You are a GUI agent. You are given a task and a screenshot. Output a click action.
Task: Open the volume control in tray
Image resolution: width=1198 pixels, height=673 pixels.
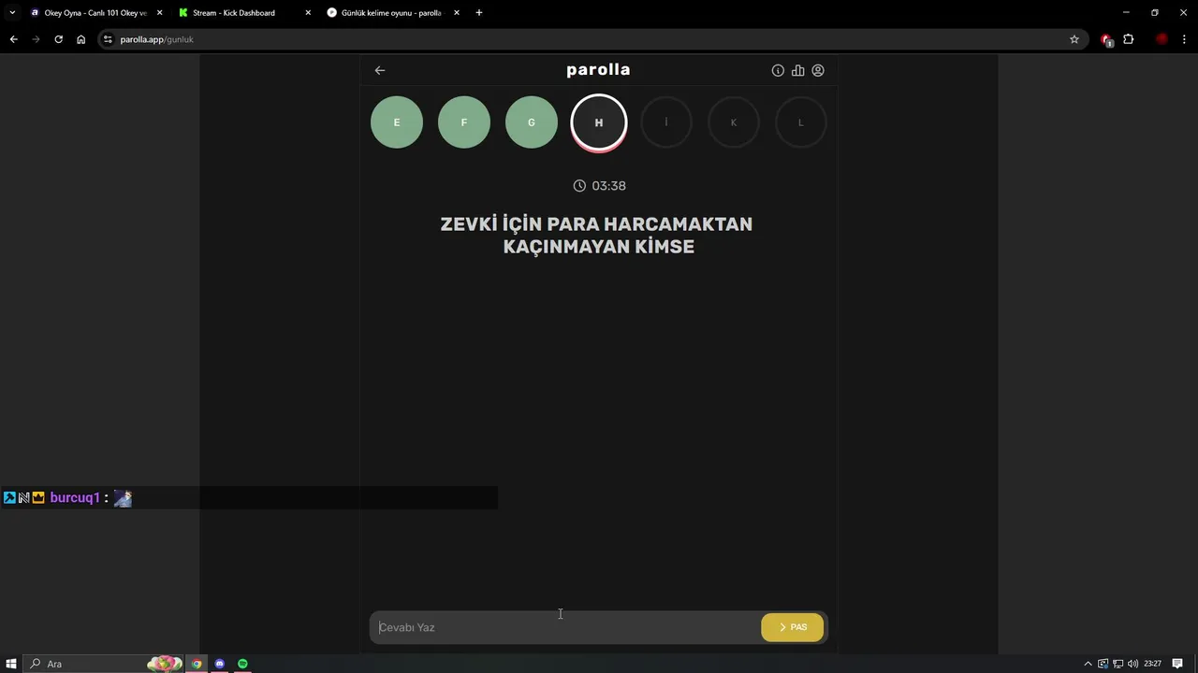1133,664
